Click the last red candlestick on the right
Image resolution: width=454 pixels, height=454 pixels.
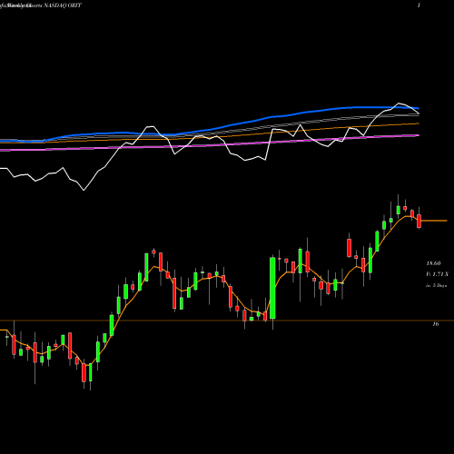[419, 221]
